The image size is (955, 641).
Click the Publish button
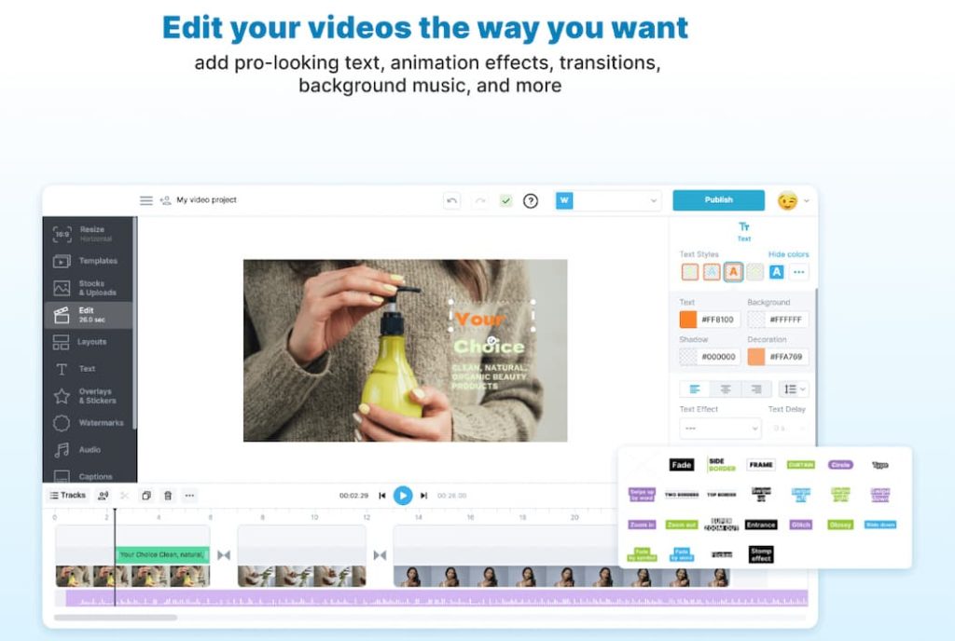pos(719,200)
